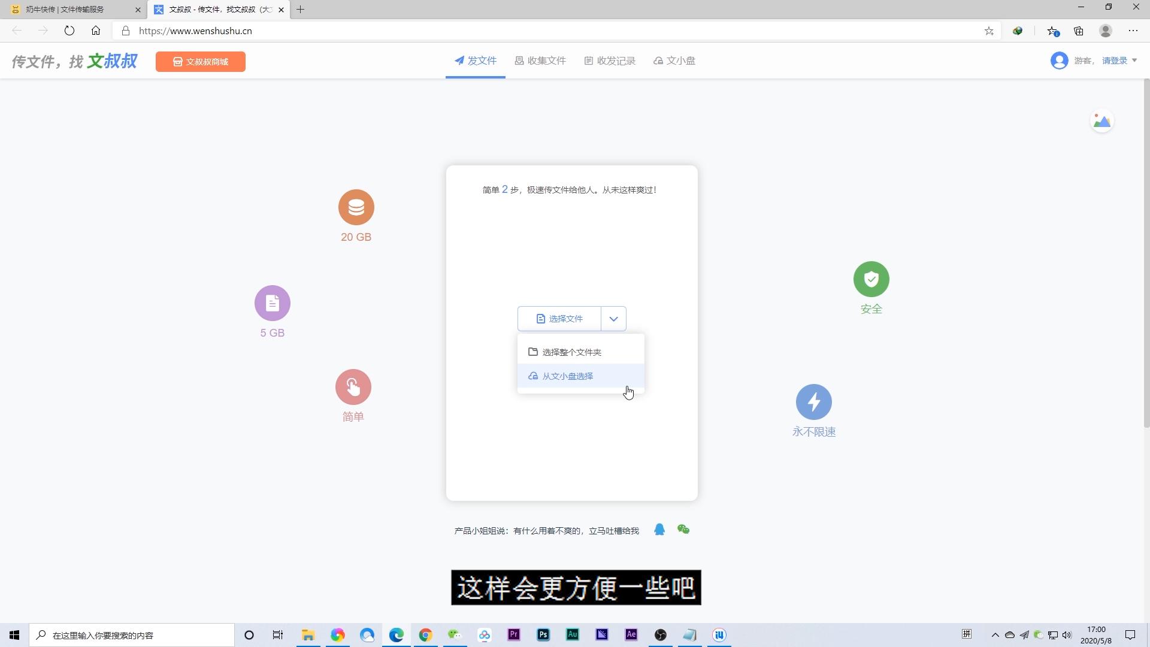The height and width of the screenshot is (647, 1150).
Task: Click the QQ feedback icon
Action: tap(660, 530)
